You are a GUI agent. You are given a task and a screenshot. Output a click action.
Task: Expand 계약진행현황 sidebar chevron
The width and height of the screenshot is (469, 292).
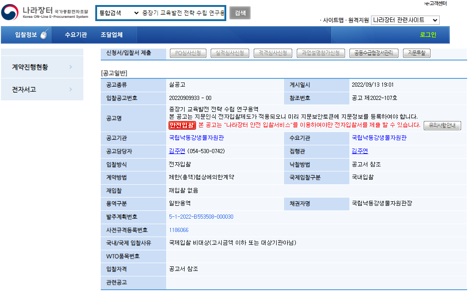pyautogui.click(x=71, y=67)
